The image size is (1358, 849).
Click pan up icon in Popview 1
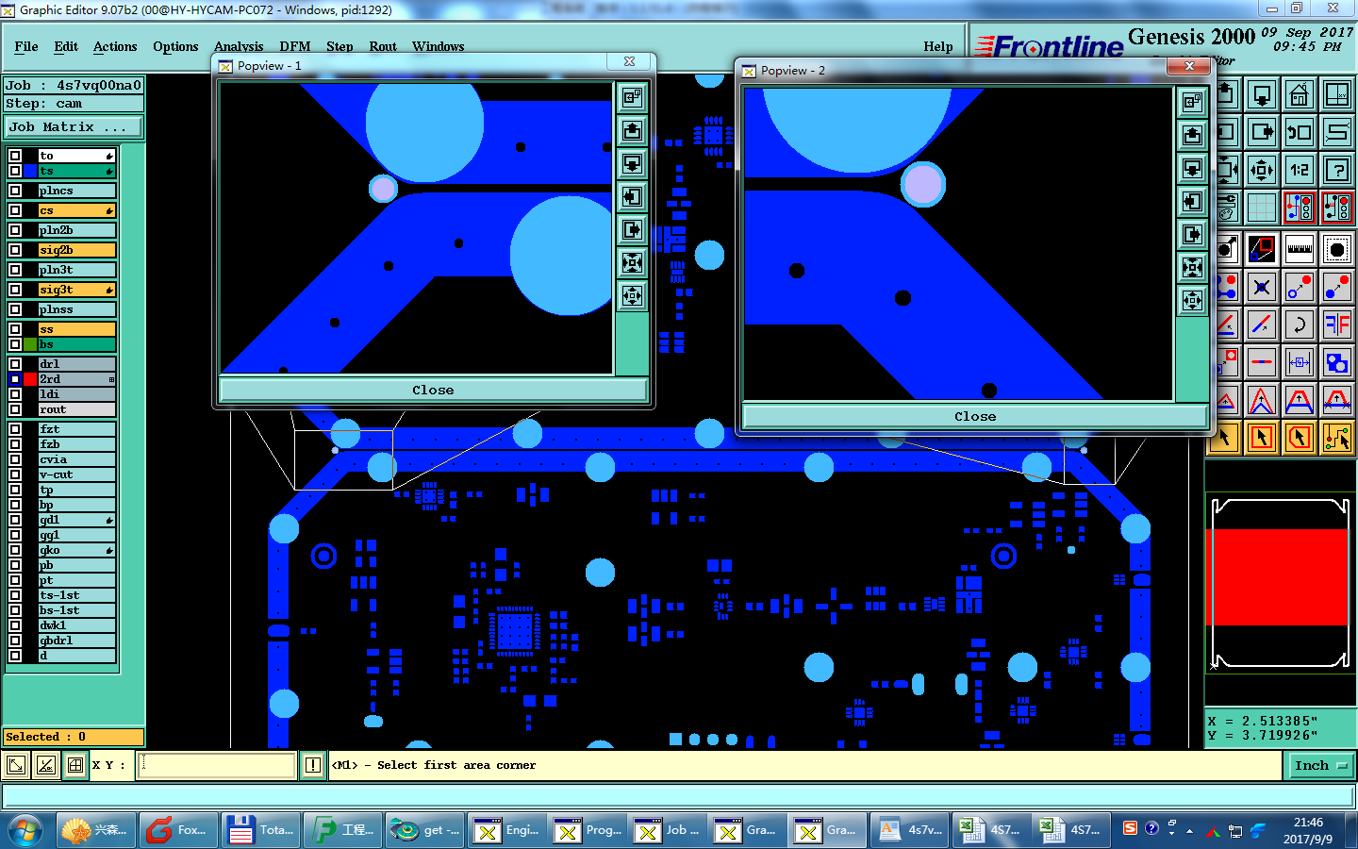click(x=632, y=130)
